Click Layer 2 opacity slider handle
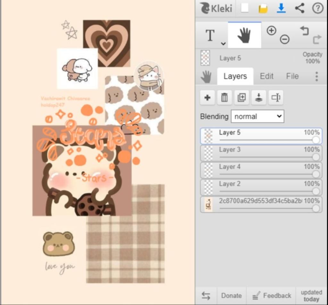 pyautogui.click(x=316, y=191)
